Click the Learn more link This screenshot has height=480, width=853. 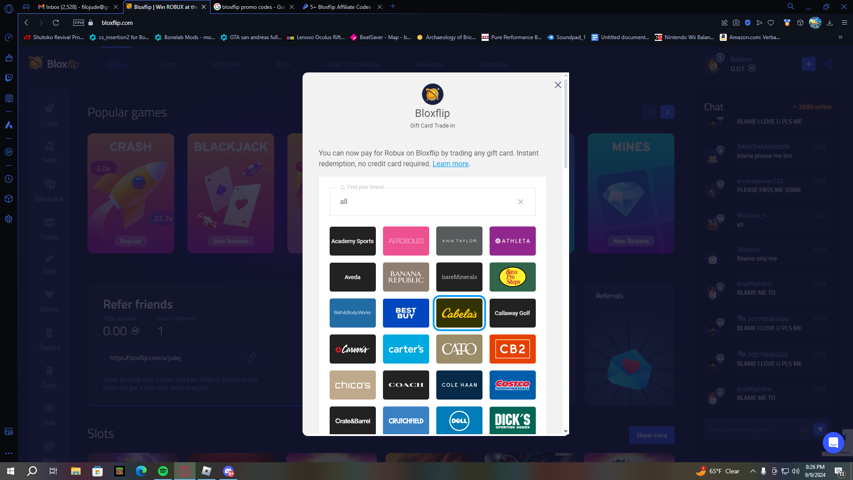pos(450,164)
